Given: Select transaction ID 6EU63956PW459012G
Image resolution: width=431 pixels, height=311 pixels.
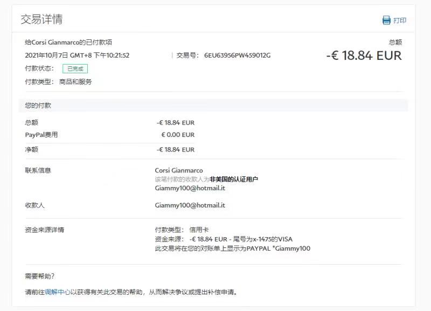Looking at the screenshot, I should (237, 55).
